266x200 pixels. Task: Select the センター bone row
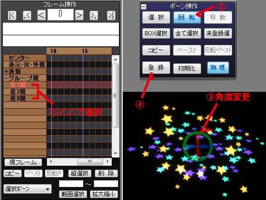25,58
